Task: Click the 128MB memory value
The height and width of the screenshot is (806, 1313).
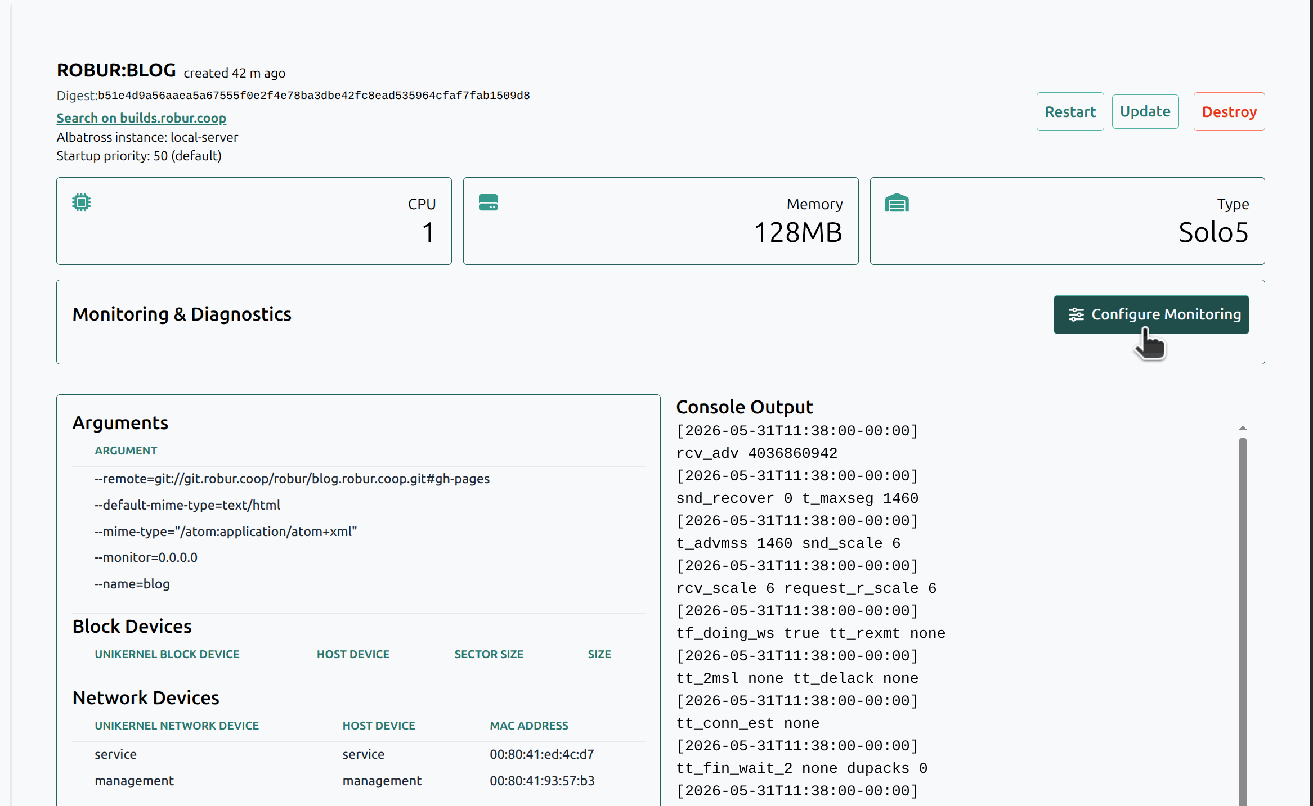Action: (x=798, y=232)
